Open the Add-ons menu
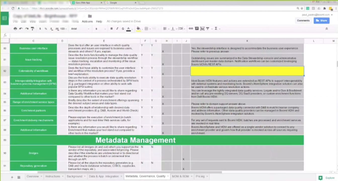 (87, 22)
